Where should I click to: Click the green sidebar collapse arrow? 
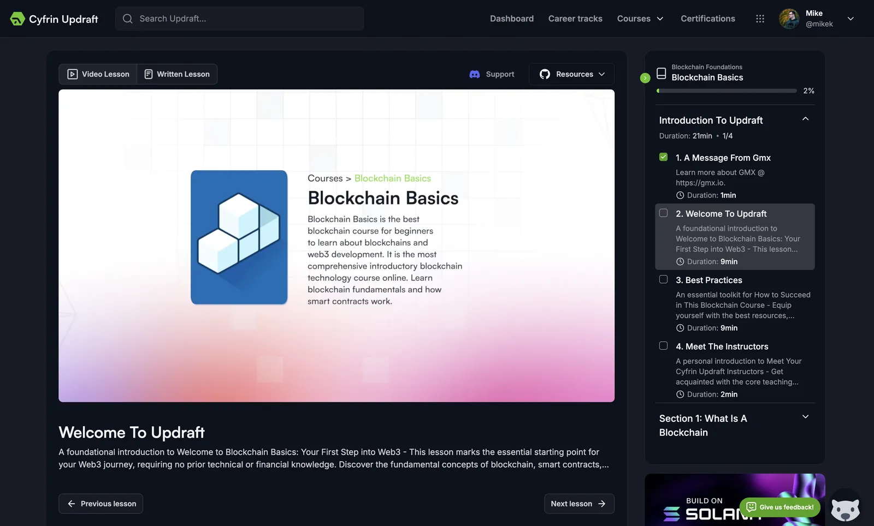click(x=645, y=78)
